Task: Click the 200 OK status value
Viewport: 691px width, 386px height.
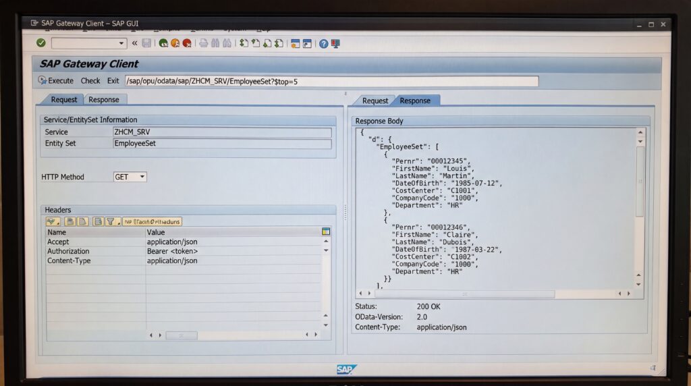Action: point(429,306)
